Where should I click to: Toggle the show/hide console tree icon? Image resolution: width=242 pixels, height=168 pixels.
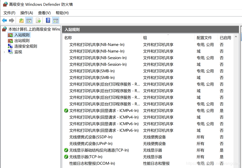pyautogui.click(x=29, y=20)
